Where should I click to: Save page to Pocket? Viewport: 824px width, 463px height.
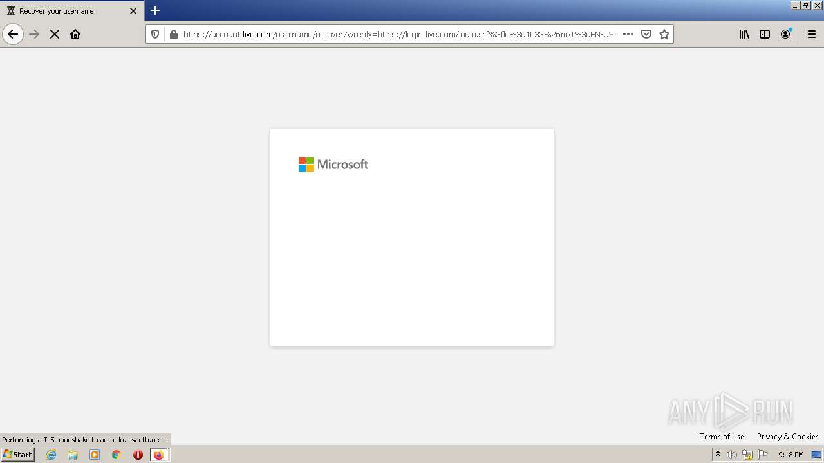click(x=646, y=34)
